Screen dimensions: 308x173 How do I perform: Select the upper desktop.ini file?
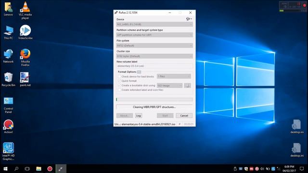297,127
